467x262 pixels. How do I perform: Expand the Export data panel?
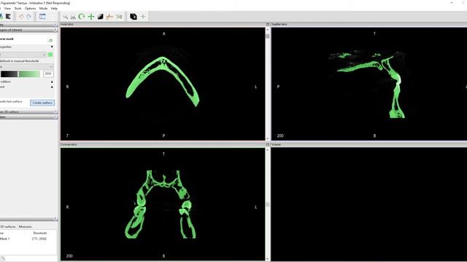pyautogui.click(x=55, y=117)
